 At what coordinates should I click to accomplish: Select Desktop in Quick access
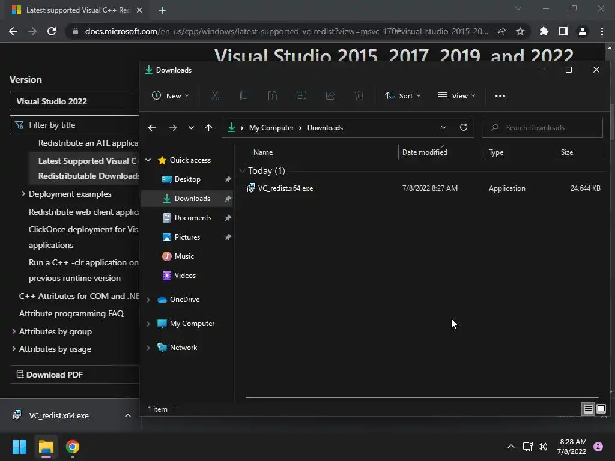pyautogui.click(x=187, y=179)
